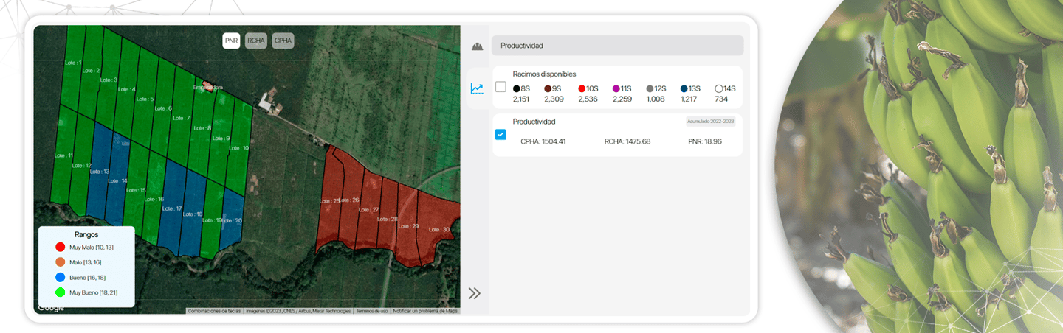
Task: Click the Acumulado 2022-2023 badge
Action: [x=710, y=122]
